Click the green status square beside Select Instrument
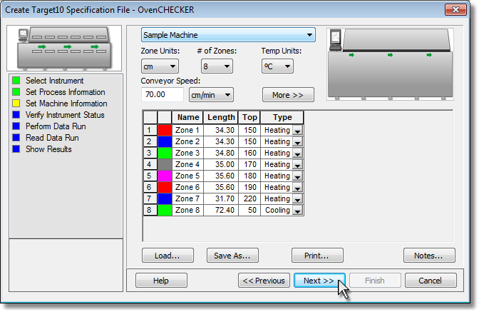This screenshot has height=312, width=479. (x=16, y=81)
